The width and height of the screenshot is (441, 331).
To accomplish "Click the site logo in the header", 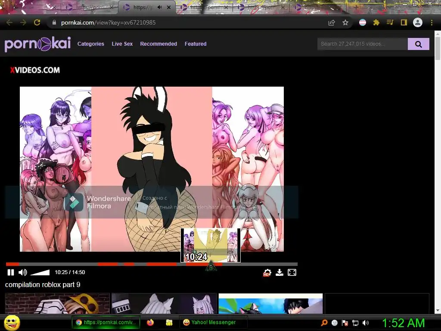I will [x=37, y=44].
